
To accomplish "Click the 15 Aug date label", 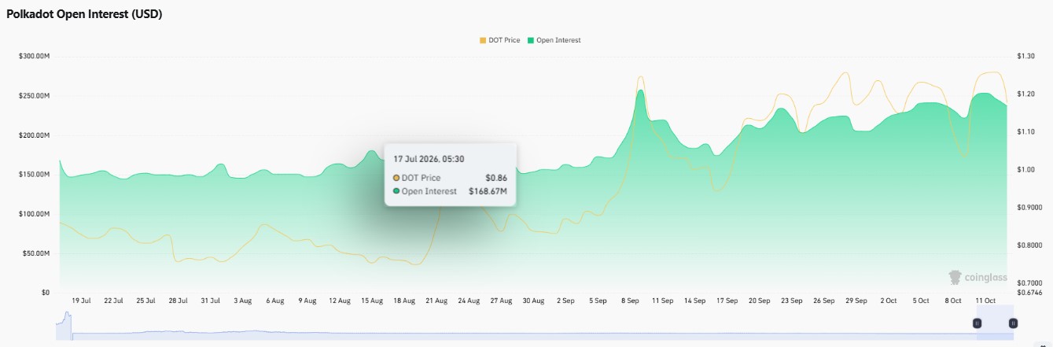I will (372, 301).
